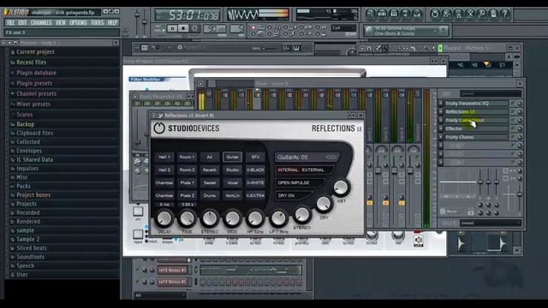Click the Reflections LE power logo icon
Image resolution: width=548 pixels, height=308 pixels.
pos(159,128)
